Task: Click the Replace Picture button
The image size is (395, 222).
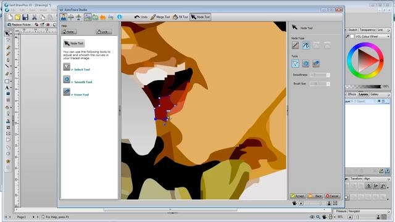Action: tap(19, 25)
